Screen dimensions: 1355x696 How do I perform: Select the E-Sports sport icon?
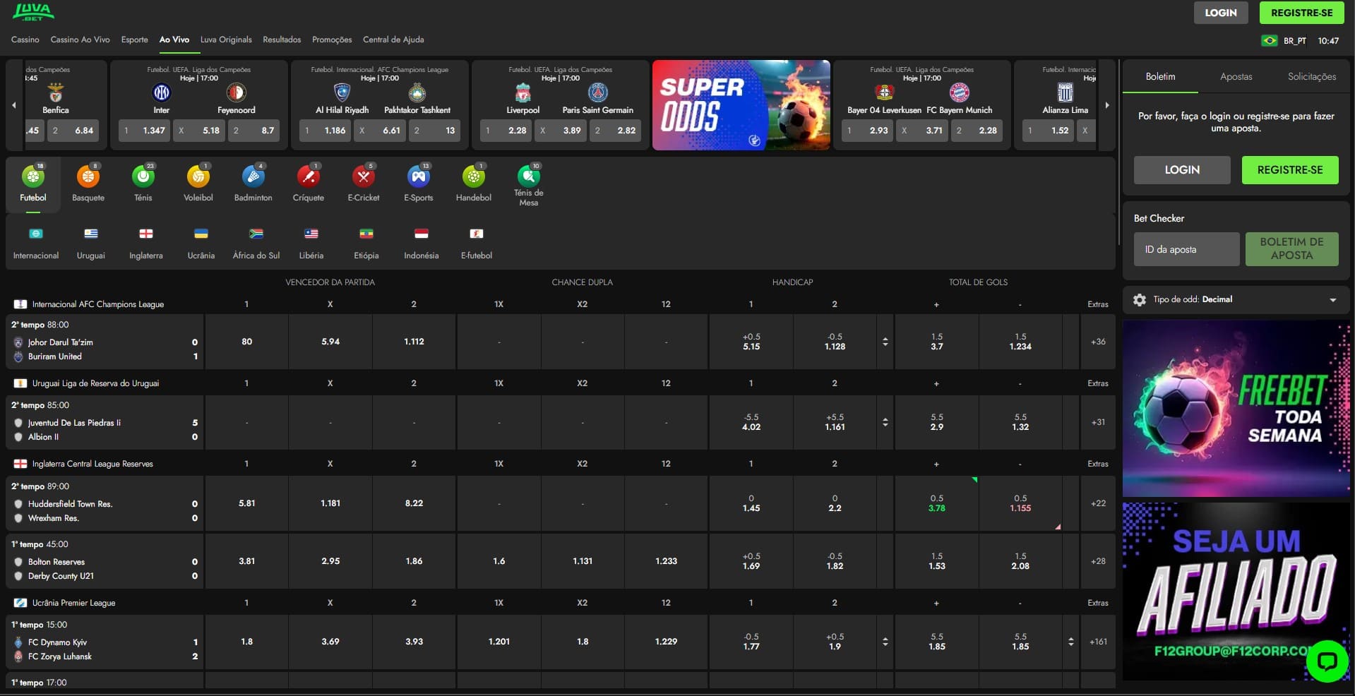419,176
